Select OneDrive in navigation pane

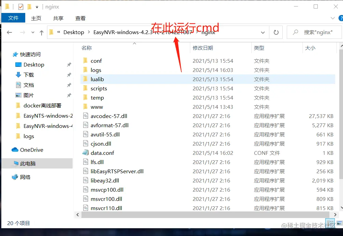coord(31,150)
